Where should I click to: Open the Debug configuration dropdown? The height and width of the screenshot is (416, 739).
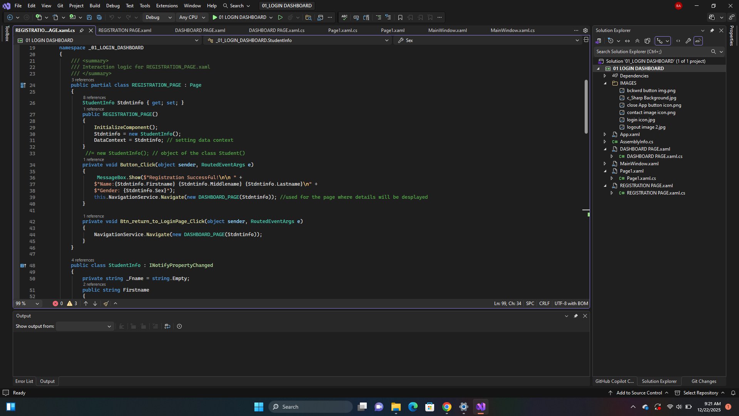click(x=158, y=17)
